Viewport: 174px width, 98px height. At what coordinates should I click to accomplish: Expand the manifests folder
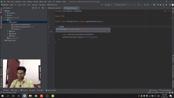click(x=5, y=13)
